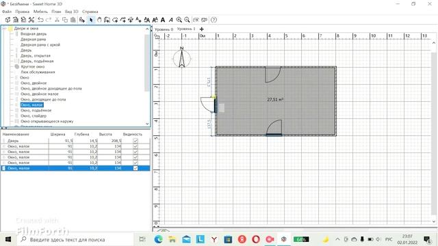Screen dimensions: 438x246
Task: Create a new home from the toolbar
Action: tap(8, 20)
